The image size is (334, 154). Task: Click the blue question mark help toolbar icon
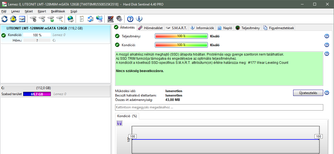pyautogui.click(x=130, y=19)
